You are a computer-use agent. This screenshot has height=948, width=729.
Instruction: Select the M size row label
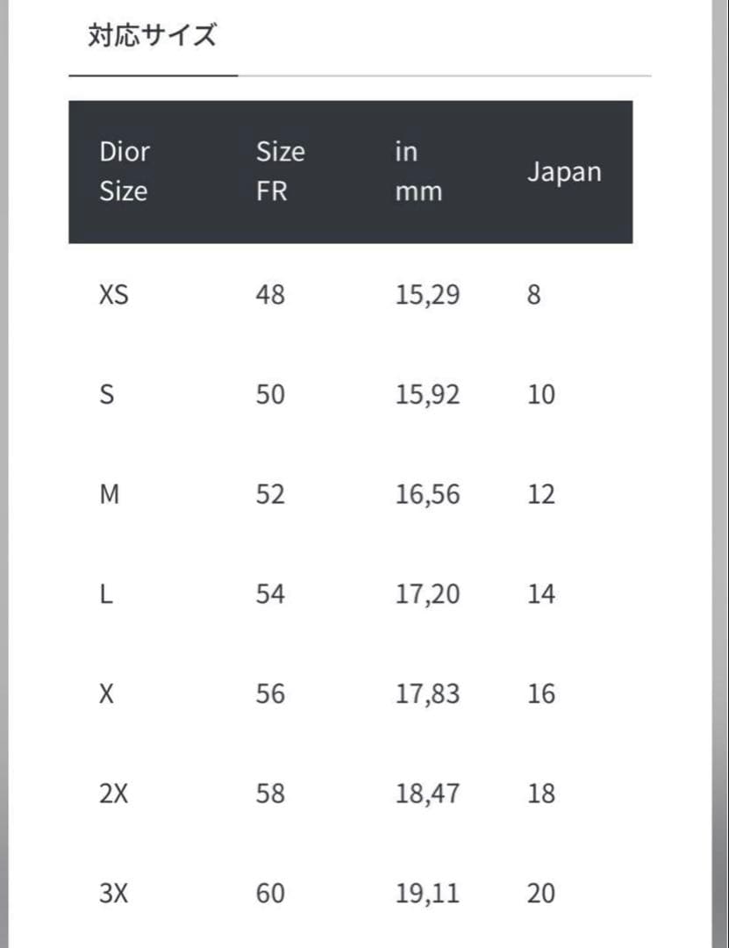tap(109, 495)
